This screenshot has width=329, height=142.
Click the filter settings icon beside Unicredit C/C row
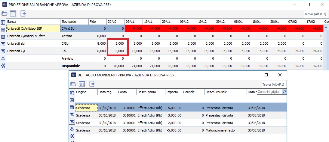3,51
